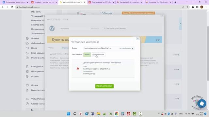The image size is (209, 117).
Task: Open browser extensions puzzle icon
Action: tap(193, 7)
